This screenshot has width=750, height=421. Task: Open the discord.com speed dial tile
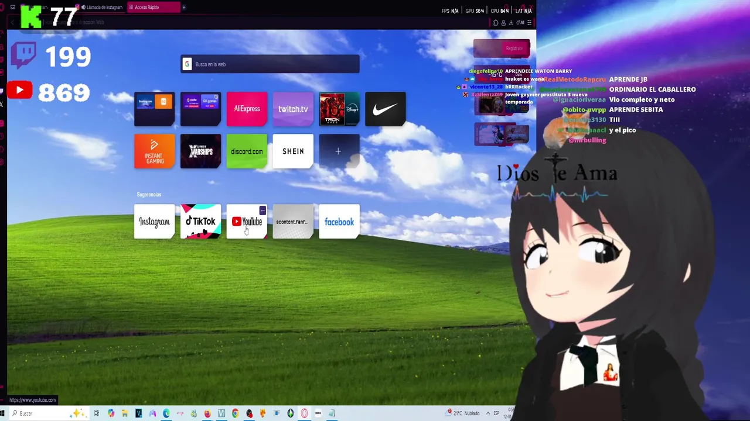247,151
